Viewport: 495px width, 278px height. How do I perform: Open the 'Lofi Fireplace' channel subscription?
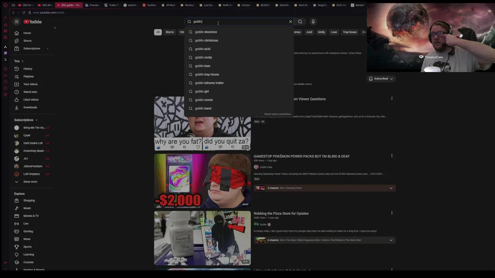coord(32,174)
